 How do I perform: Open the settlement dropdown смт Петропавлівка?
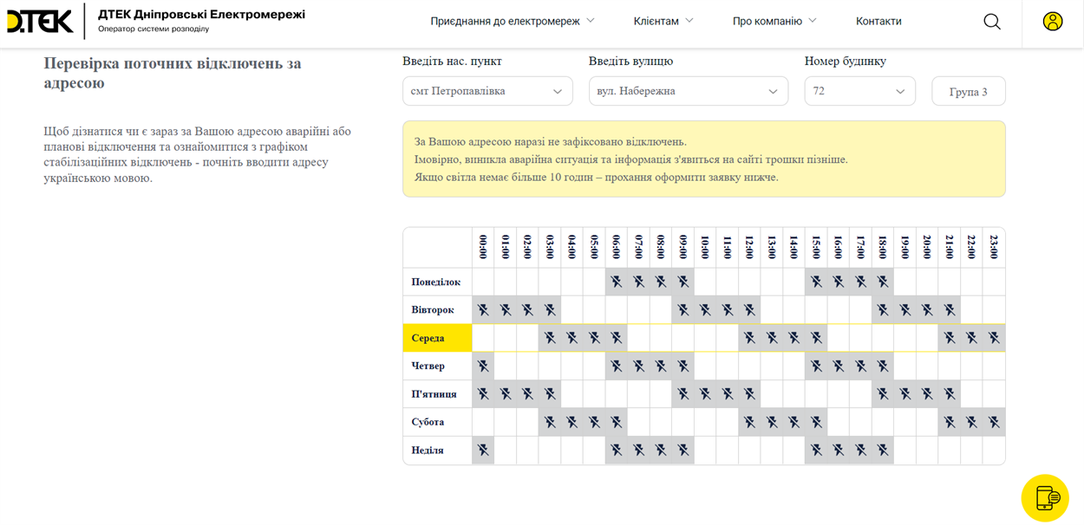pyautogui.click(x=487, y=91)
